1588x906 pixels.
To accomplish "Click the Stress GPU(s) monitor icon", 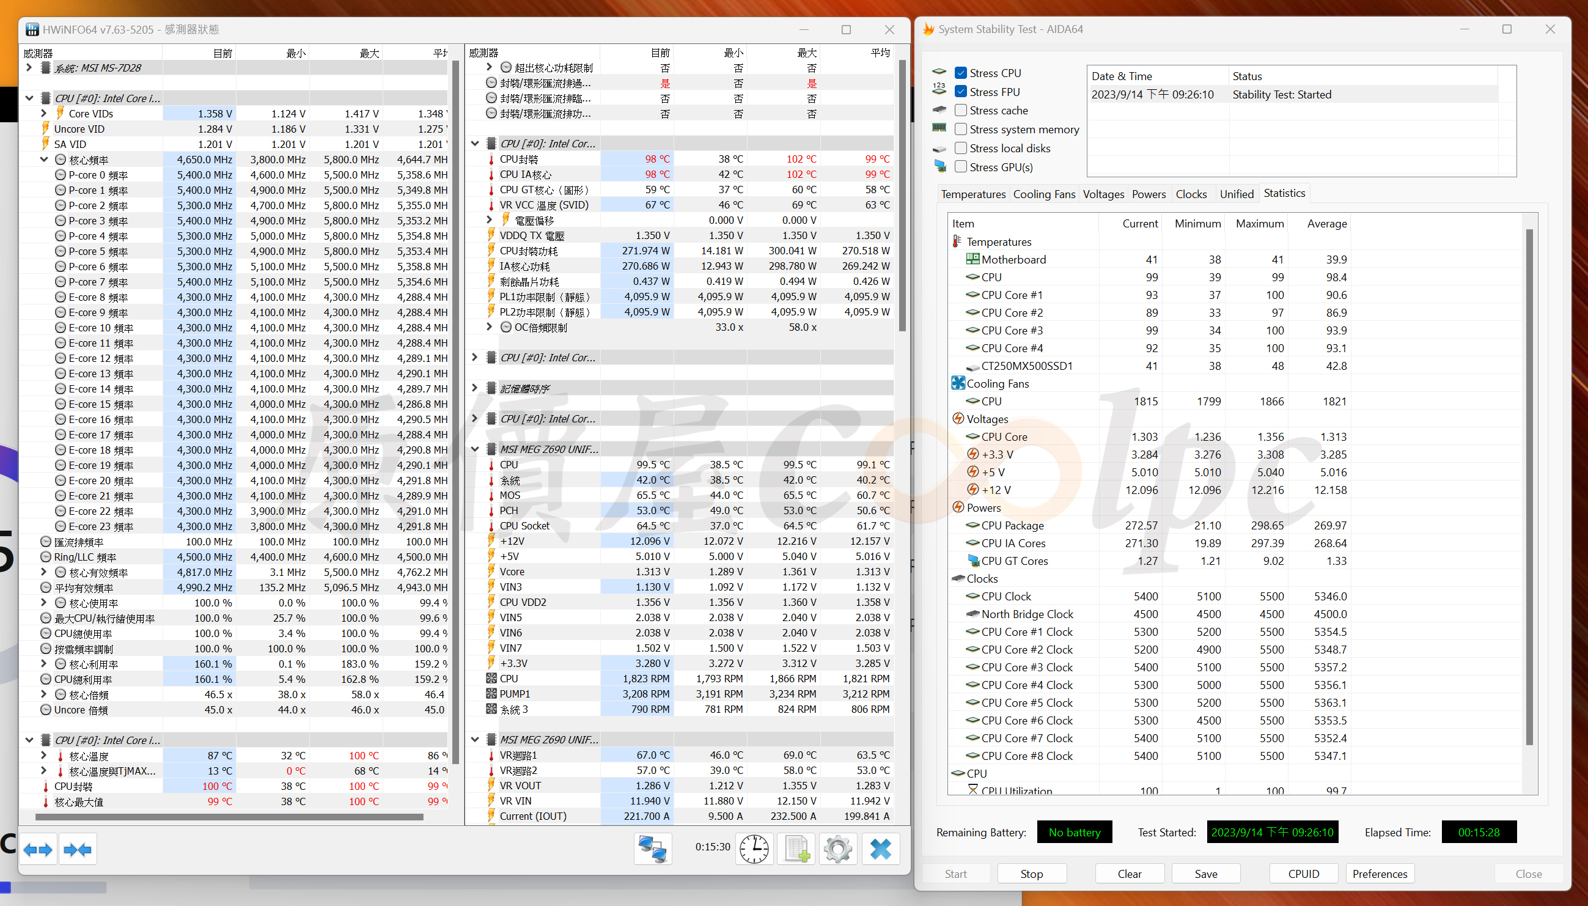I will 940,167.
